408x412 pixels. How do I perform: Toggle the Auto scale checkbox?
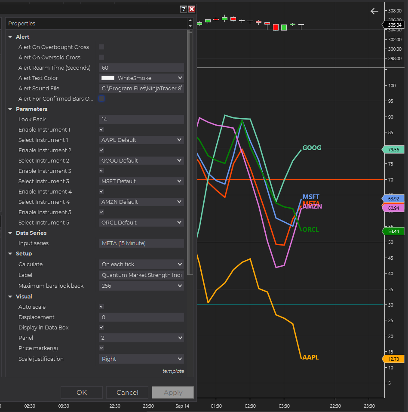(101, 307)
